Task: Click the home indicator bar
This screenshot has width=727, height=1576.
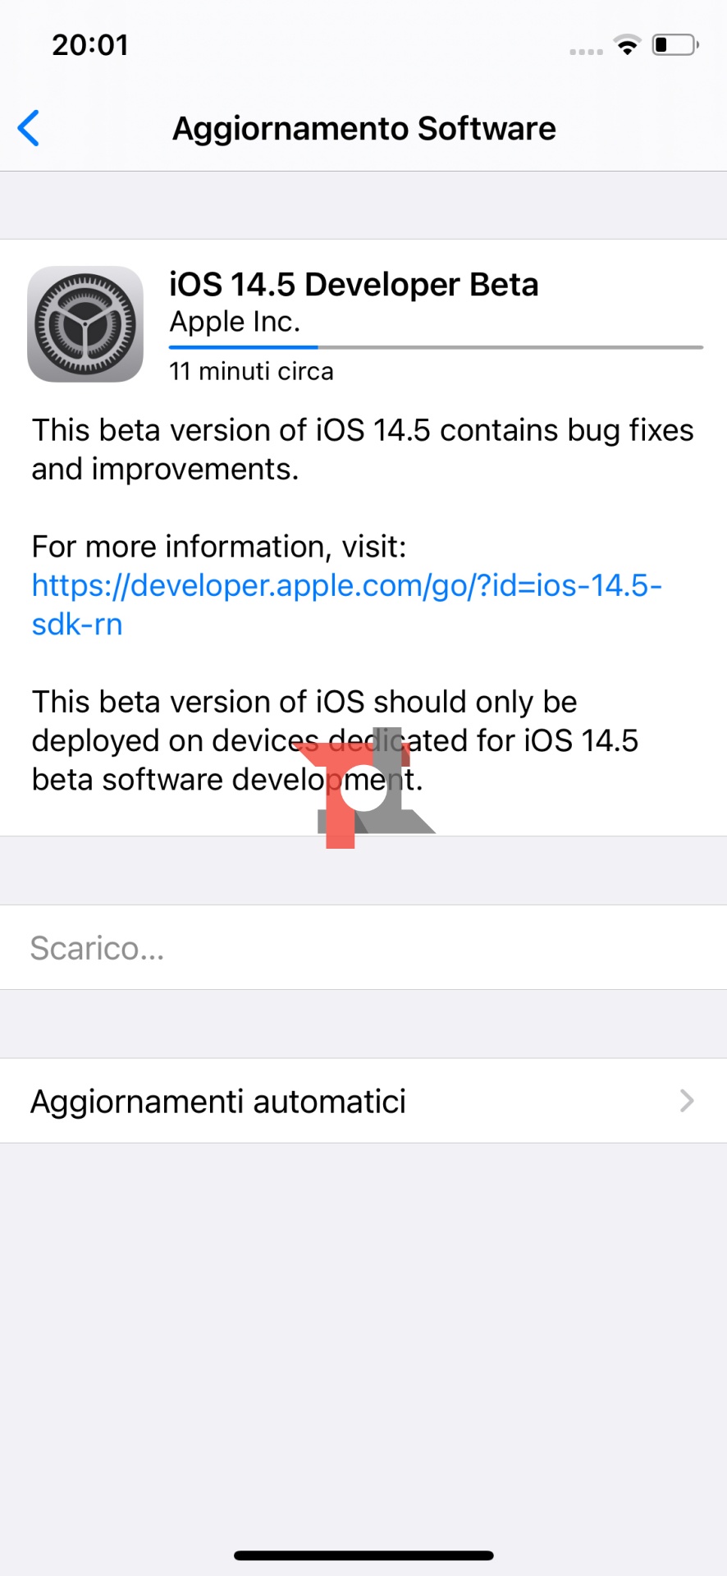Action: coord(363,1555)
